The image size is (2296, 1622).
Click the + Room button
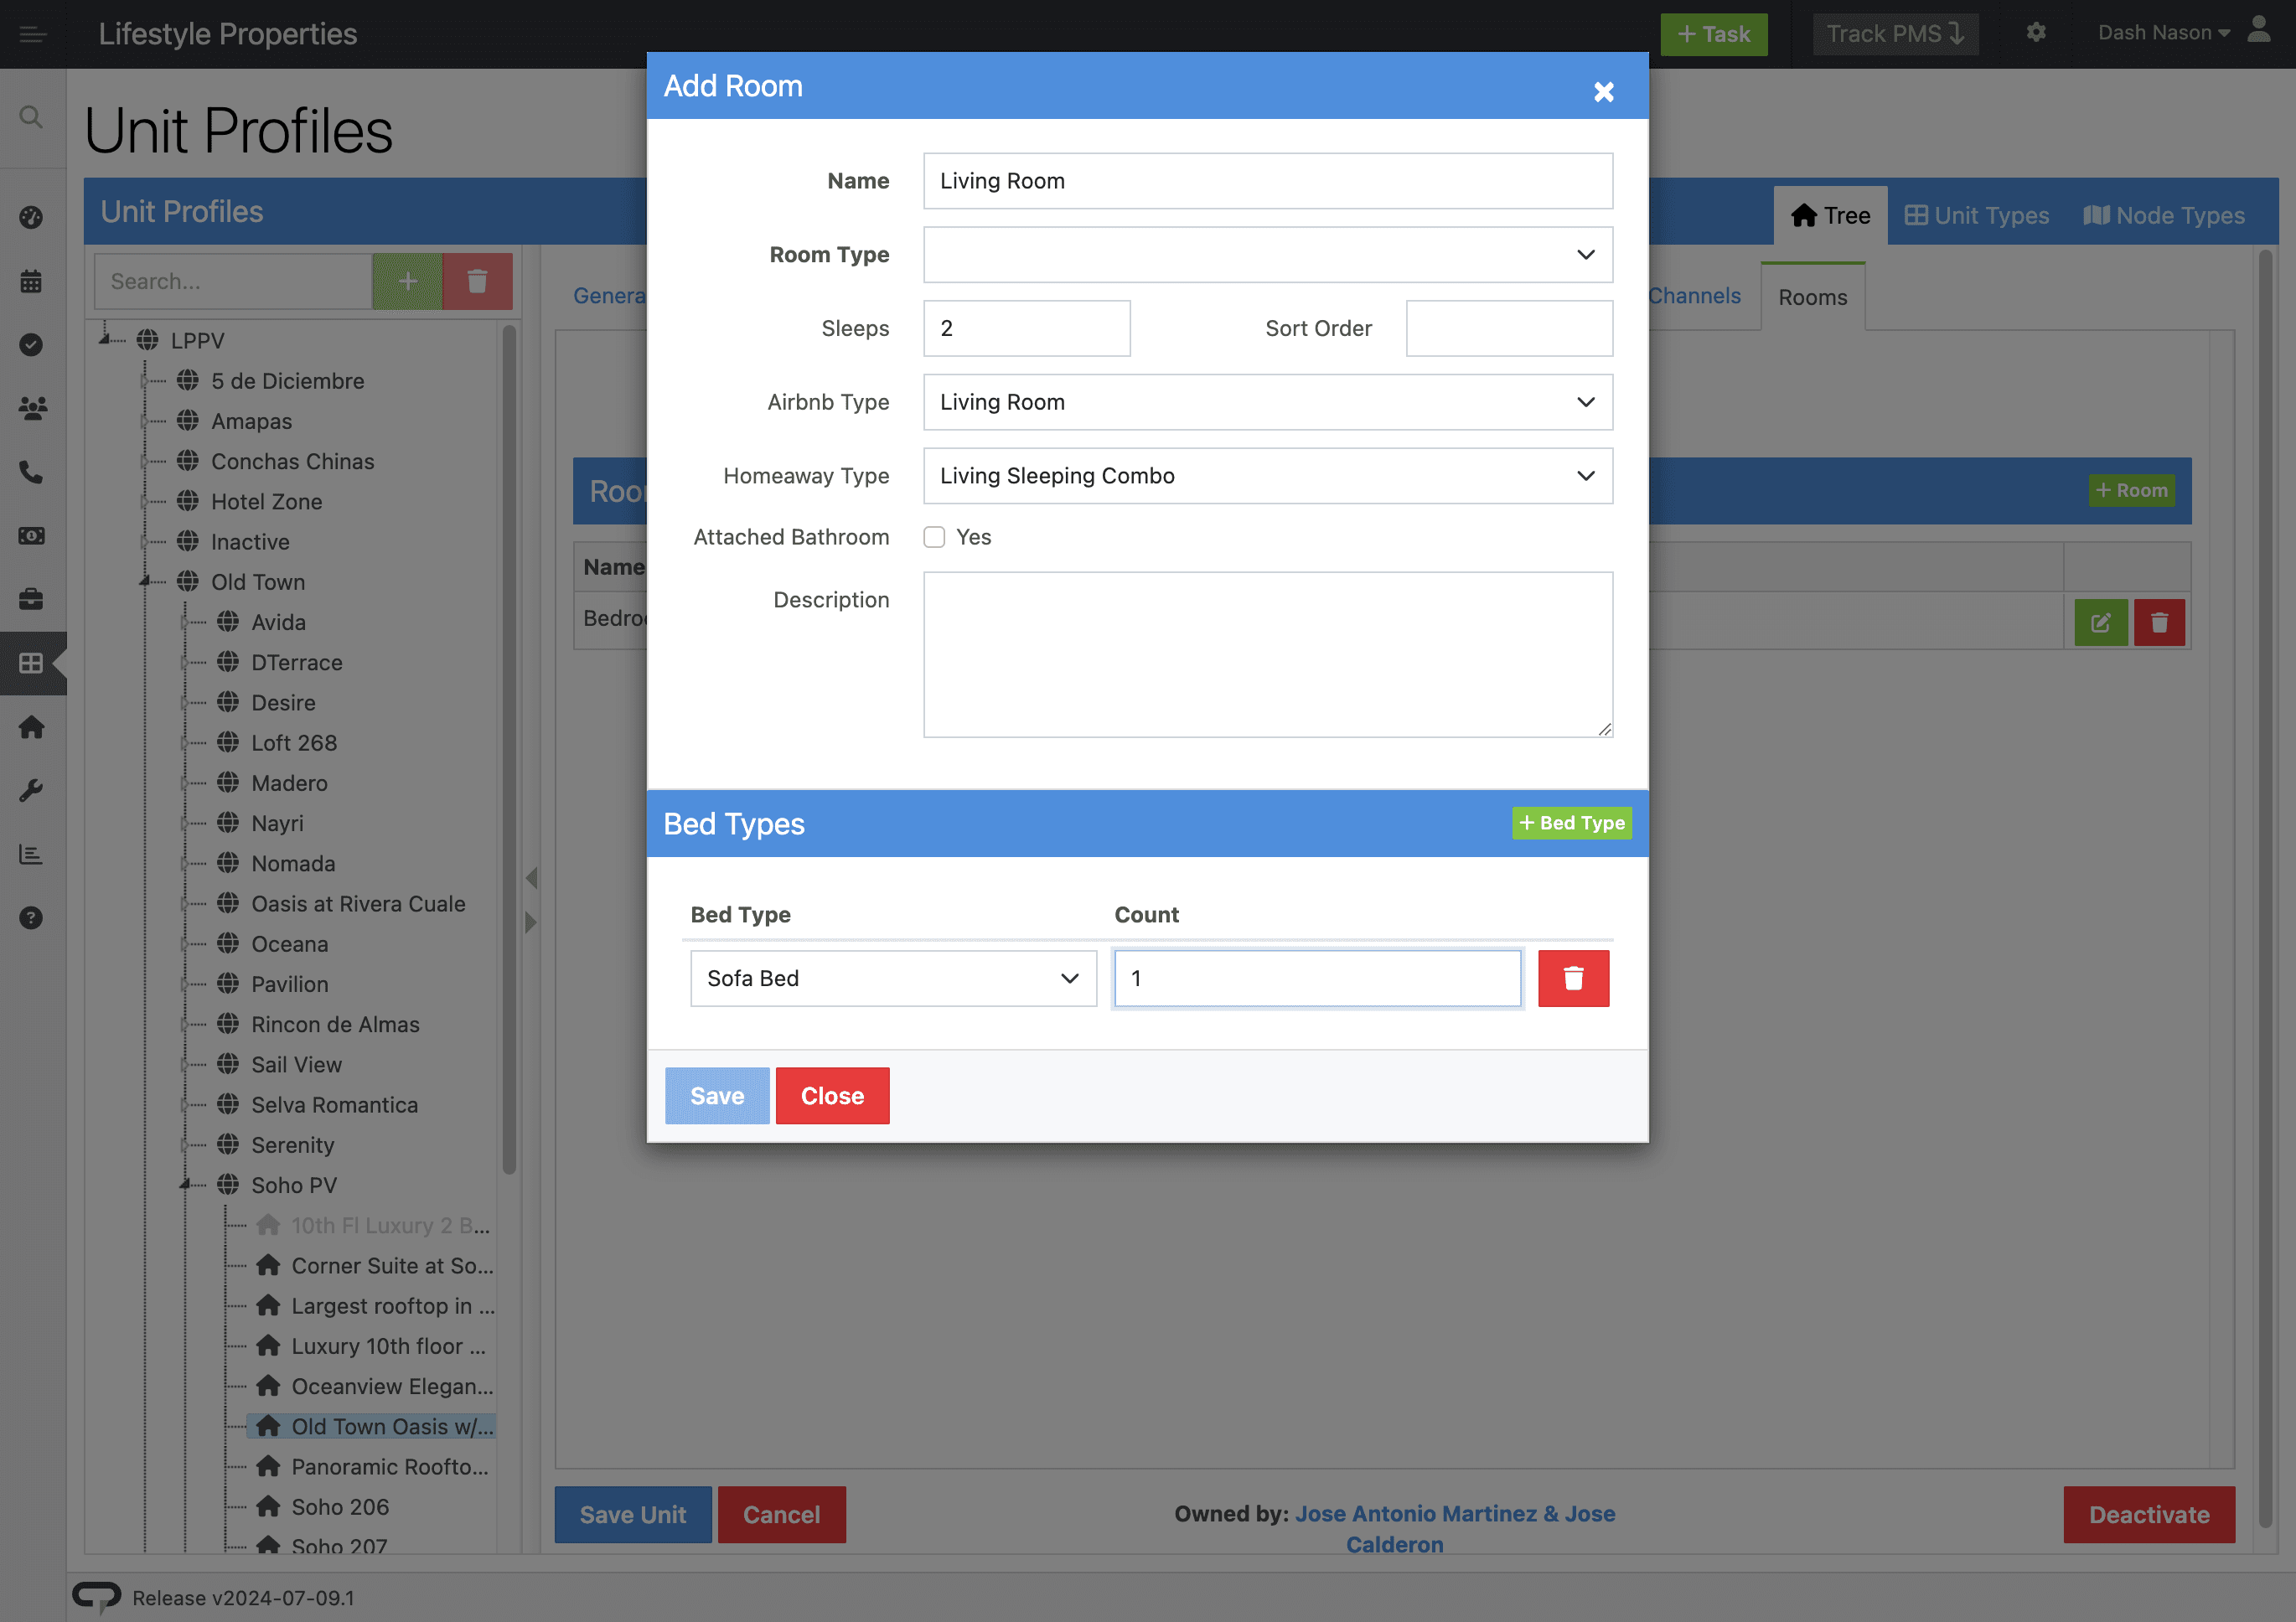(x=2131, y=490)
